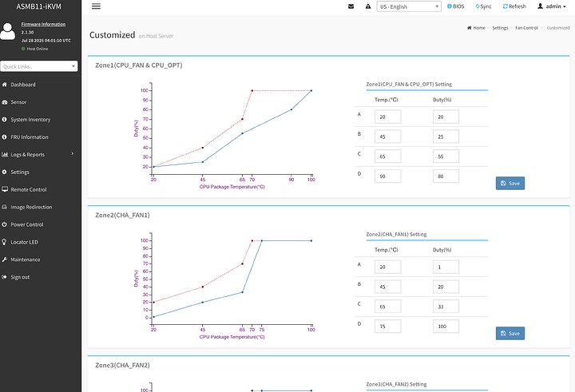Viewport: 575px width, 392px height.
Task: Open the US - English language dropdown
Action: click(409, 6)
